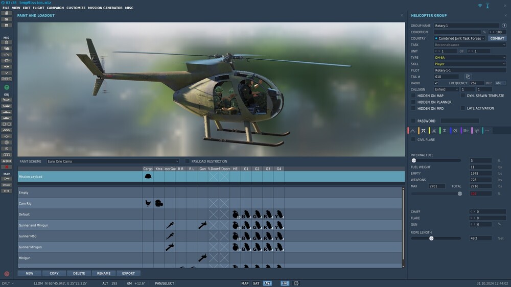
Task: Open the TYPE OH-6A dropdown
Action: click(x=470, y=57)
